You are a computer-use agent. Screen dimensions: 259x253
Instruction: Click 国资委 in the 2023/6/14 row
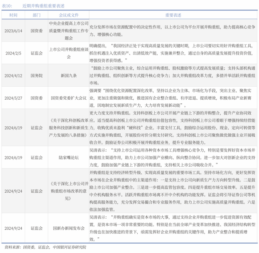coord(37,31)
